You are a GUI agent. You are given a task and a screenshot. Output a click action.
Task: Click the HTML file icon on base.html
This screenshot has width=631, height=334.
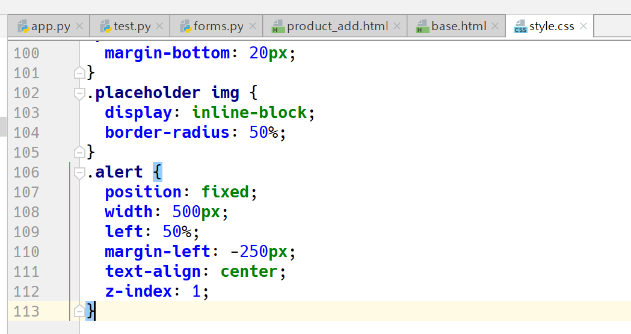click(x=422, y=26)
